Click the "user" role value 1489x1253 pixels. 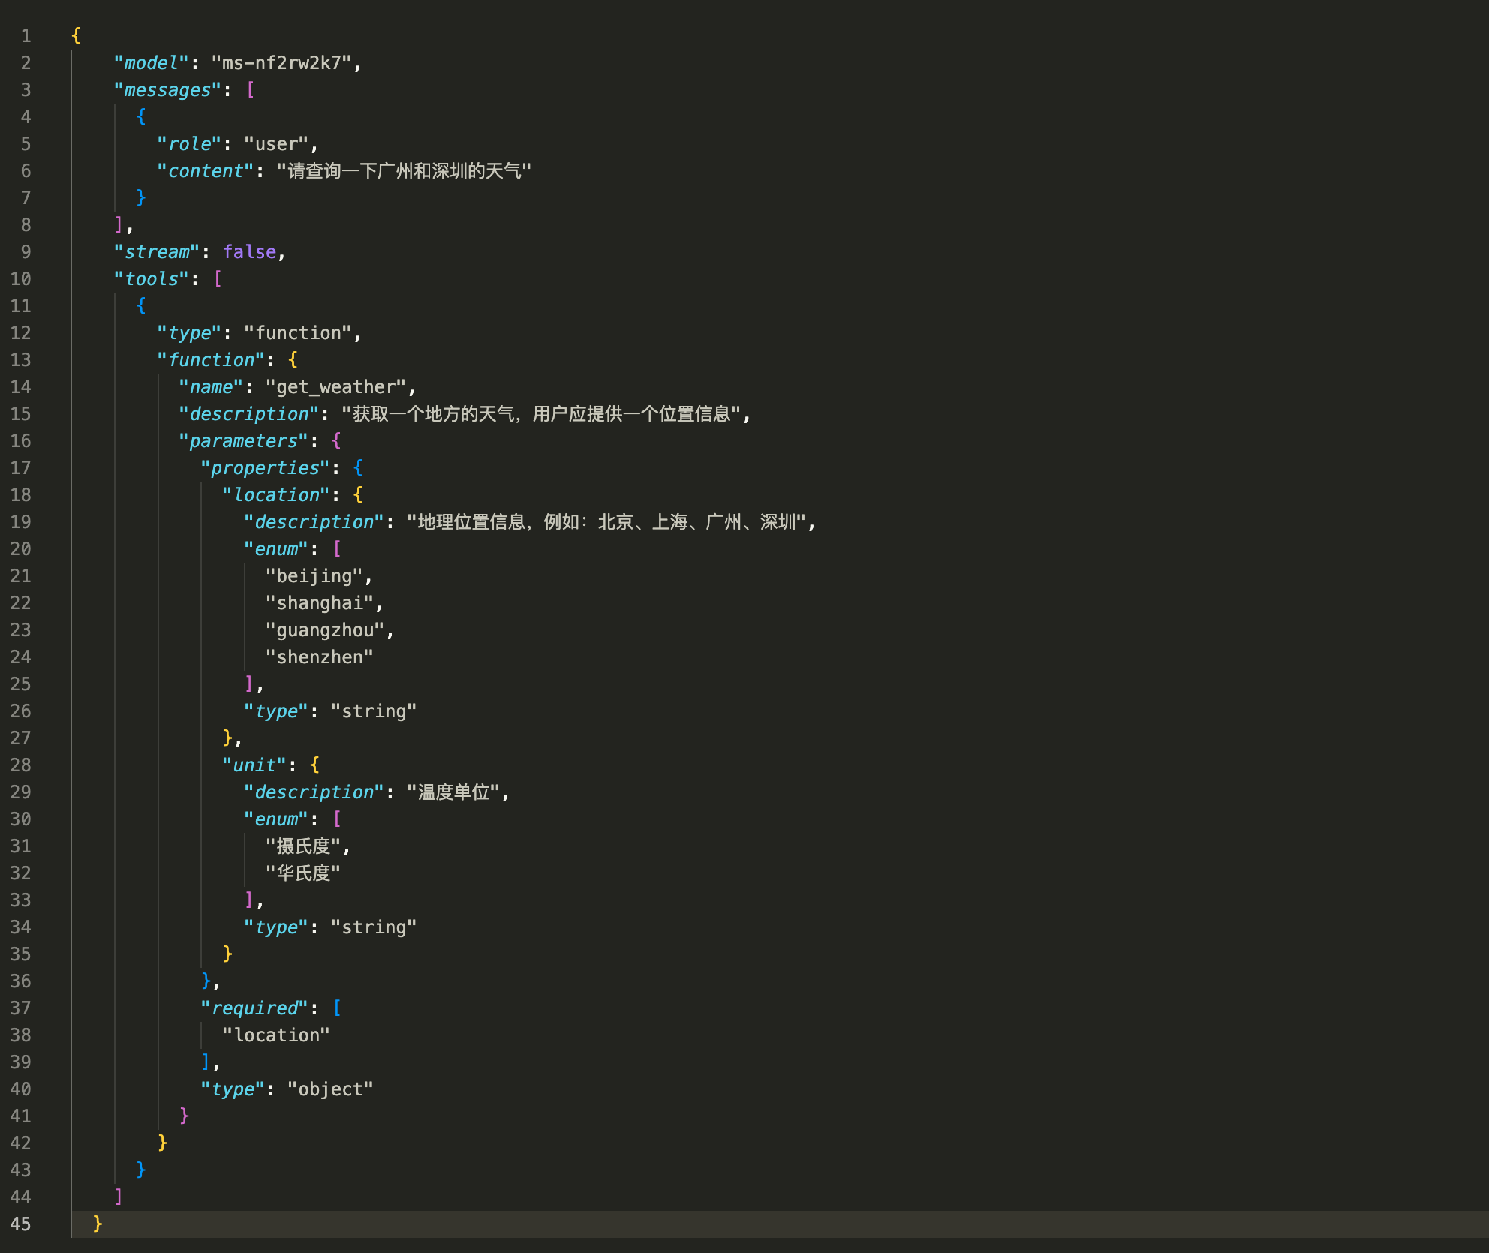[276, 144]
